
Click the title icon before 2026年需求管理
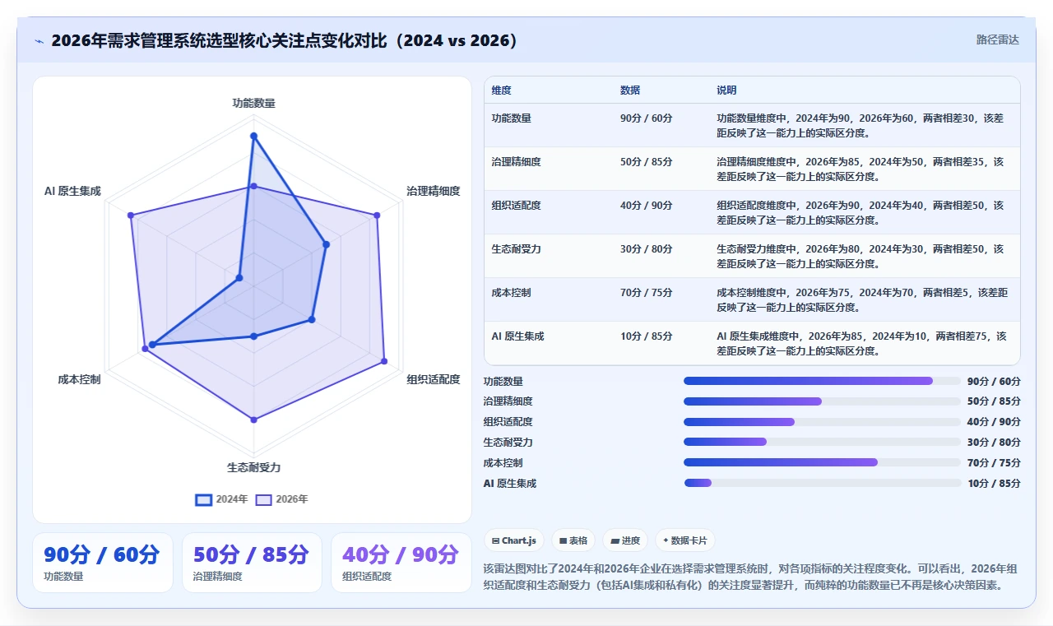coord(39,40)
